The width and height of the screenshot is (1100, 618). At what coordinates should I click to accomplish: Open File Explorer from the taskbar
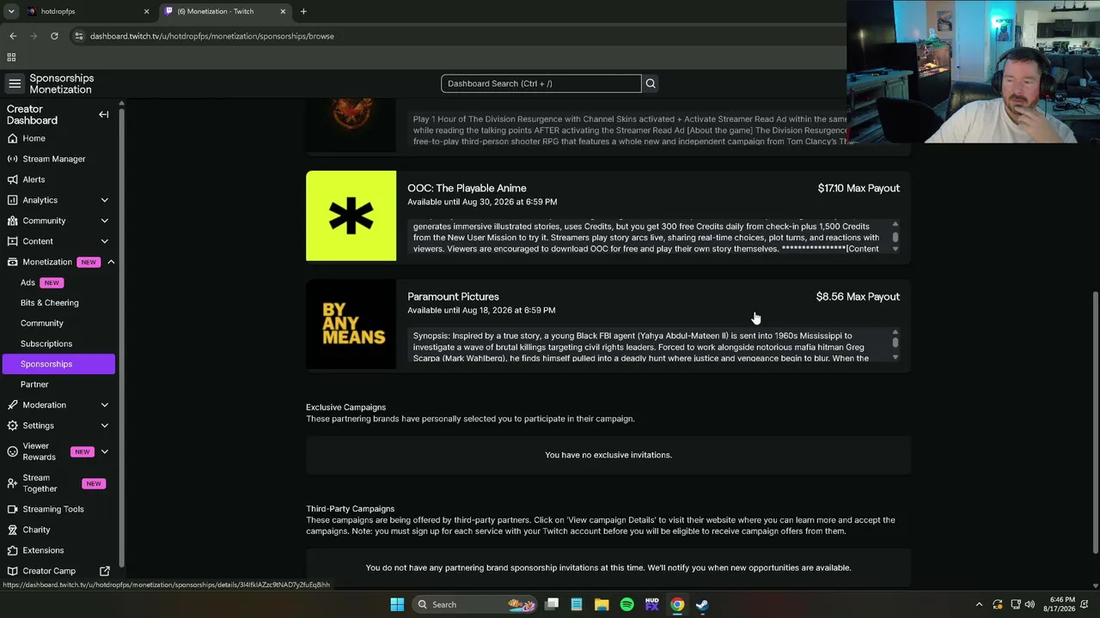click(602, 604)
